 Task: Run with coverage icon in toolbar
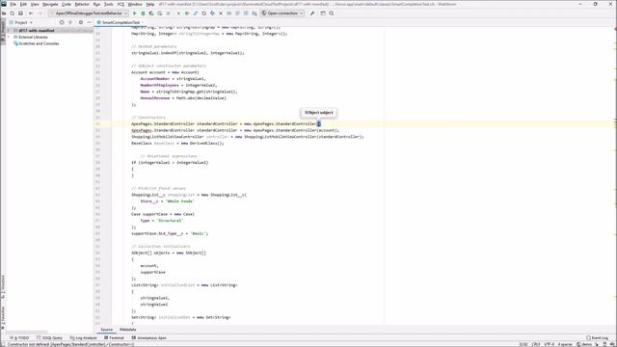click(x=151, y=13)
